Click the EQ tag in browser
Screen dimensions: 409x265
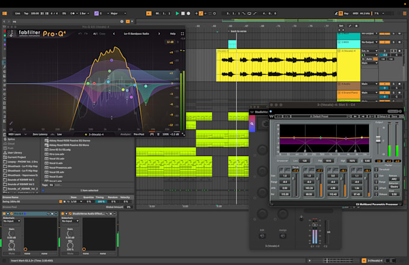tap(51, 185)
